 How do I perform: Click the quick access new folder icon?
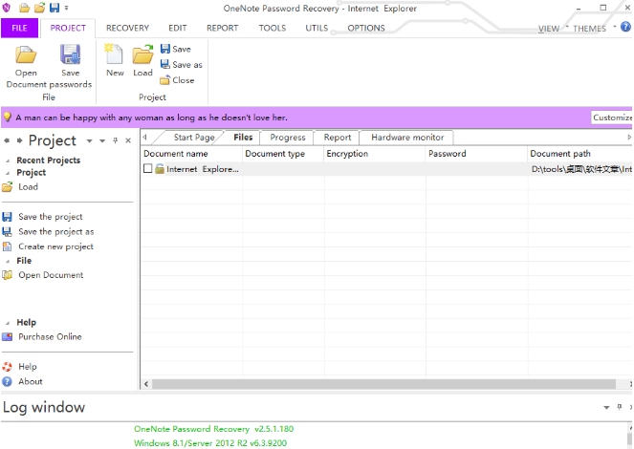point(25,8)
